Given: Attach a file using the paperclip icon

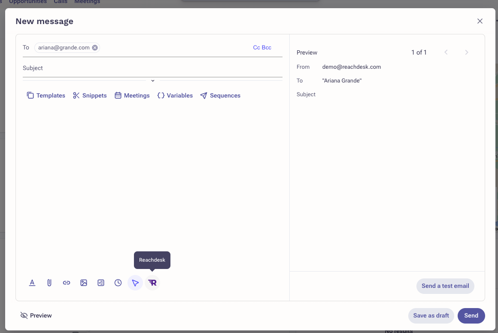Looking at the screenshot, I should [x=49, y=283].
